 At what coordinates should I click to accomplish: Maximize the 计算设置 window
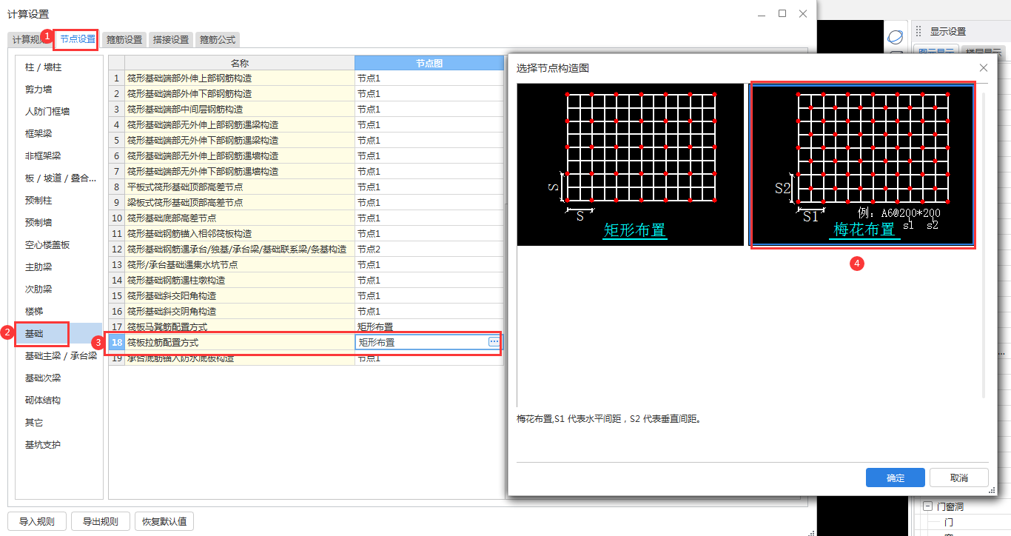[782, 13]
